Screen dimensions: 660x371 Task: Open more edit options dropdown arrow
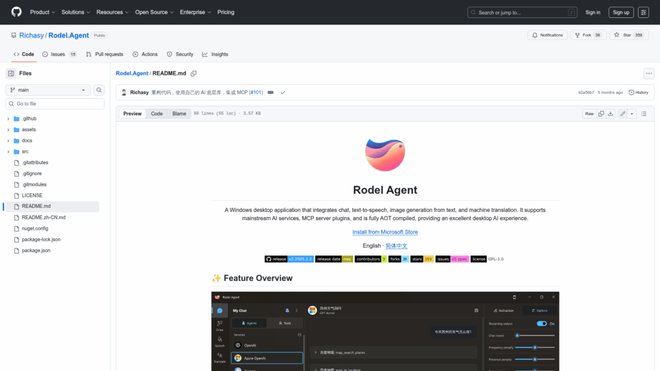tap(632, 113)
